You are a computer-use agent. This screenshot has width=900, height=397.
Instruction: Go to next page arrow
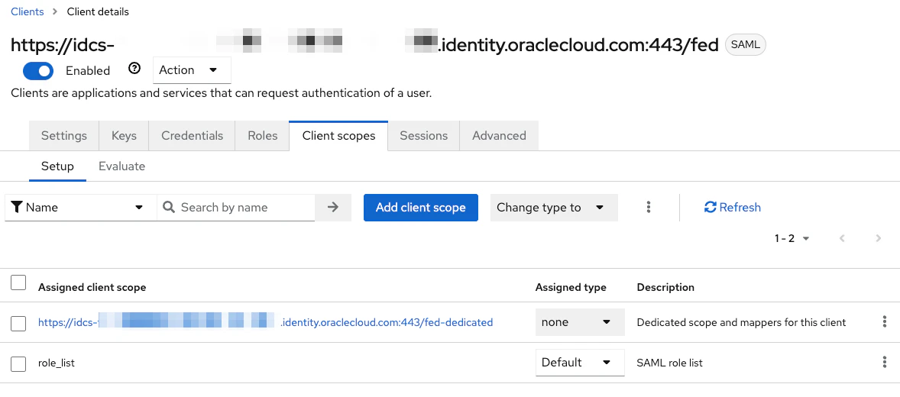coord(878,238)
